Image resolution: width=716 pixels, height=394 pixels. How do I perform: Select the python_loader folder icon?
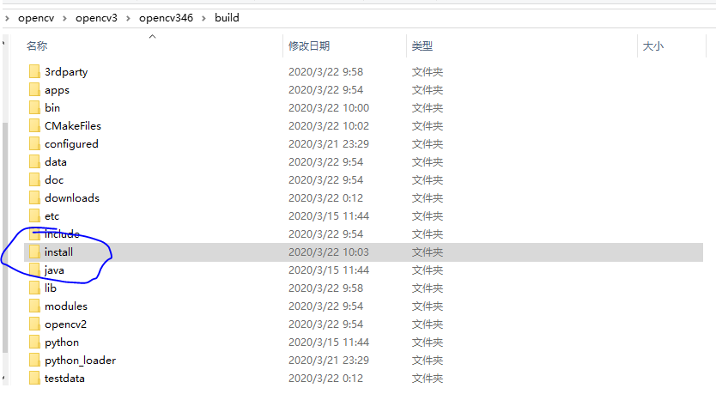coord(34,361)
